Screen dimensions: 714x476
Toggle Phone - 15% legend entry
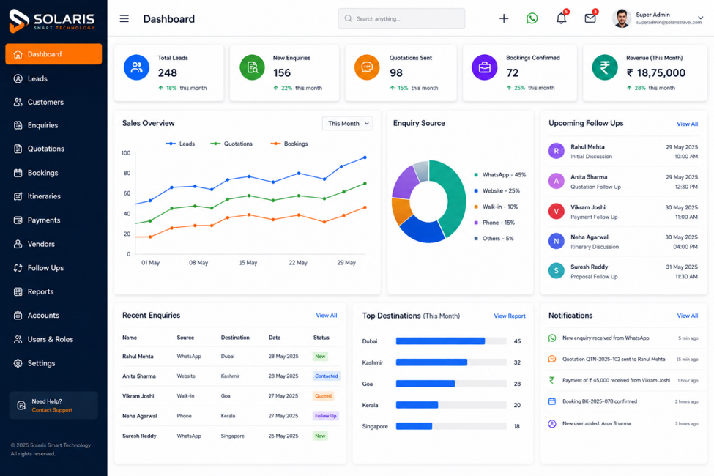pyautogui.click(x=494, y=223)
